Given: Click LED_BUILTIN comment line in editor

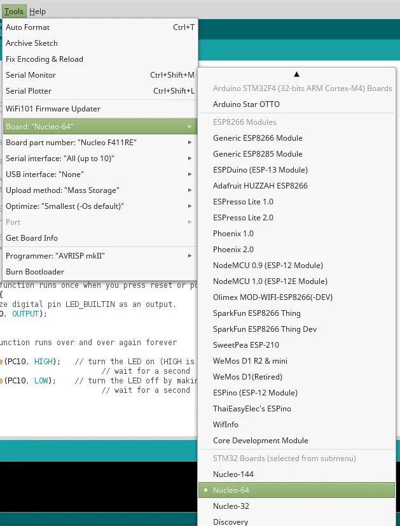Looking at the screenshot, I should tap(88, 304).
